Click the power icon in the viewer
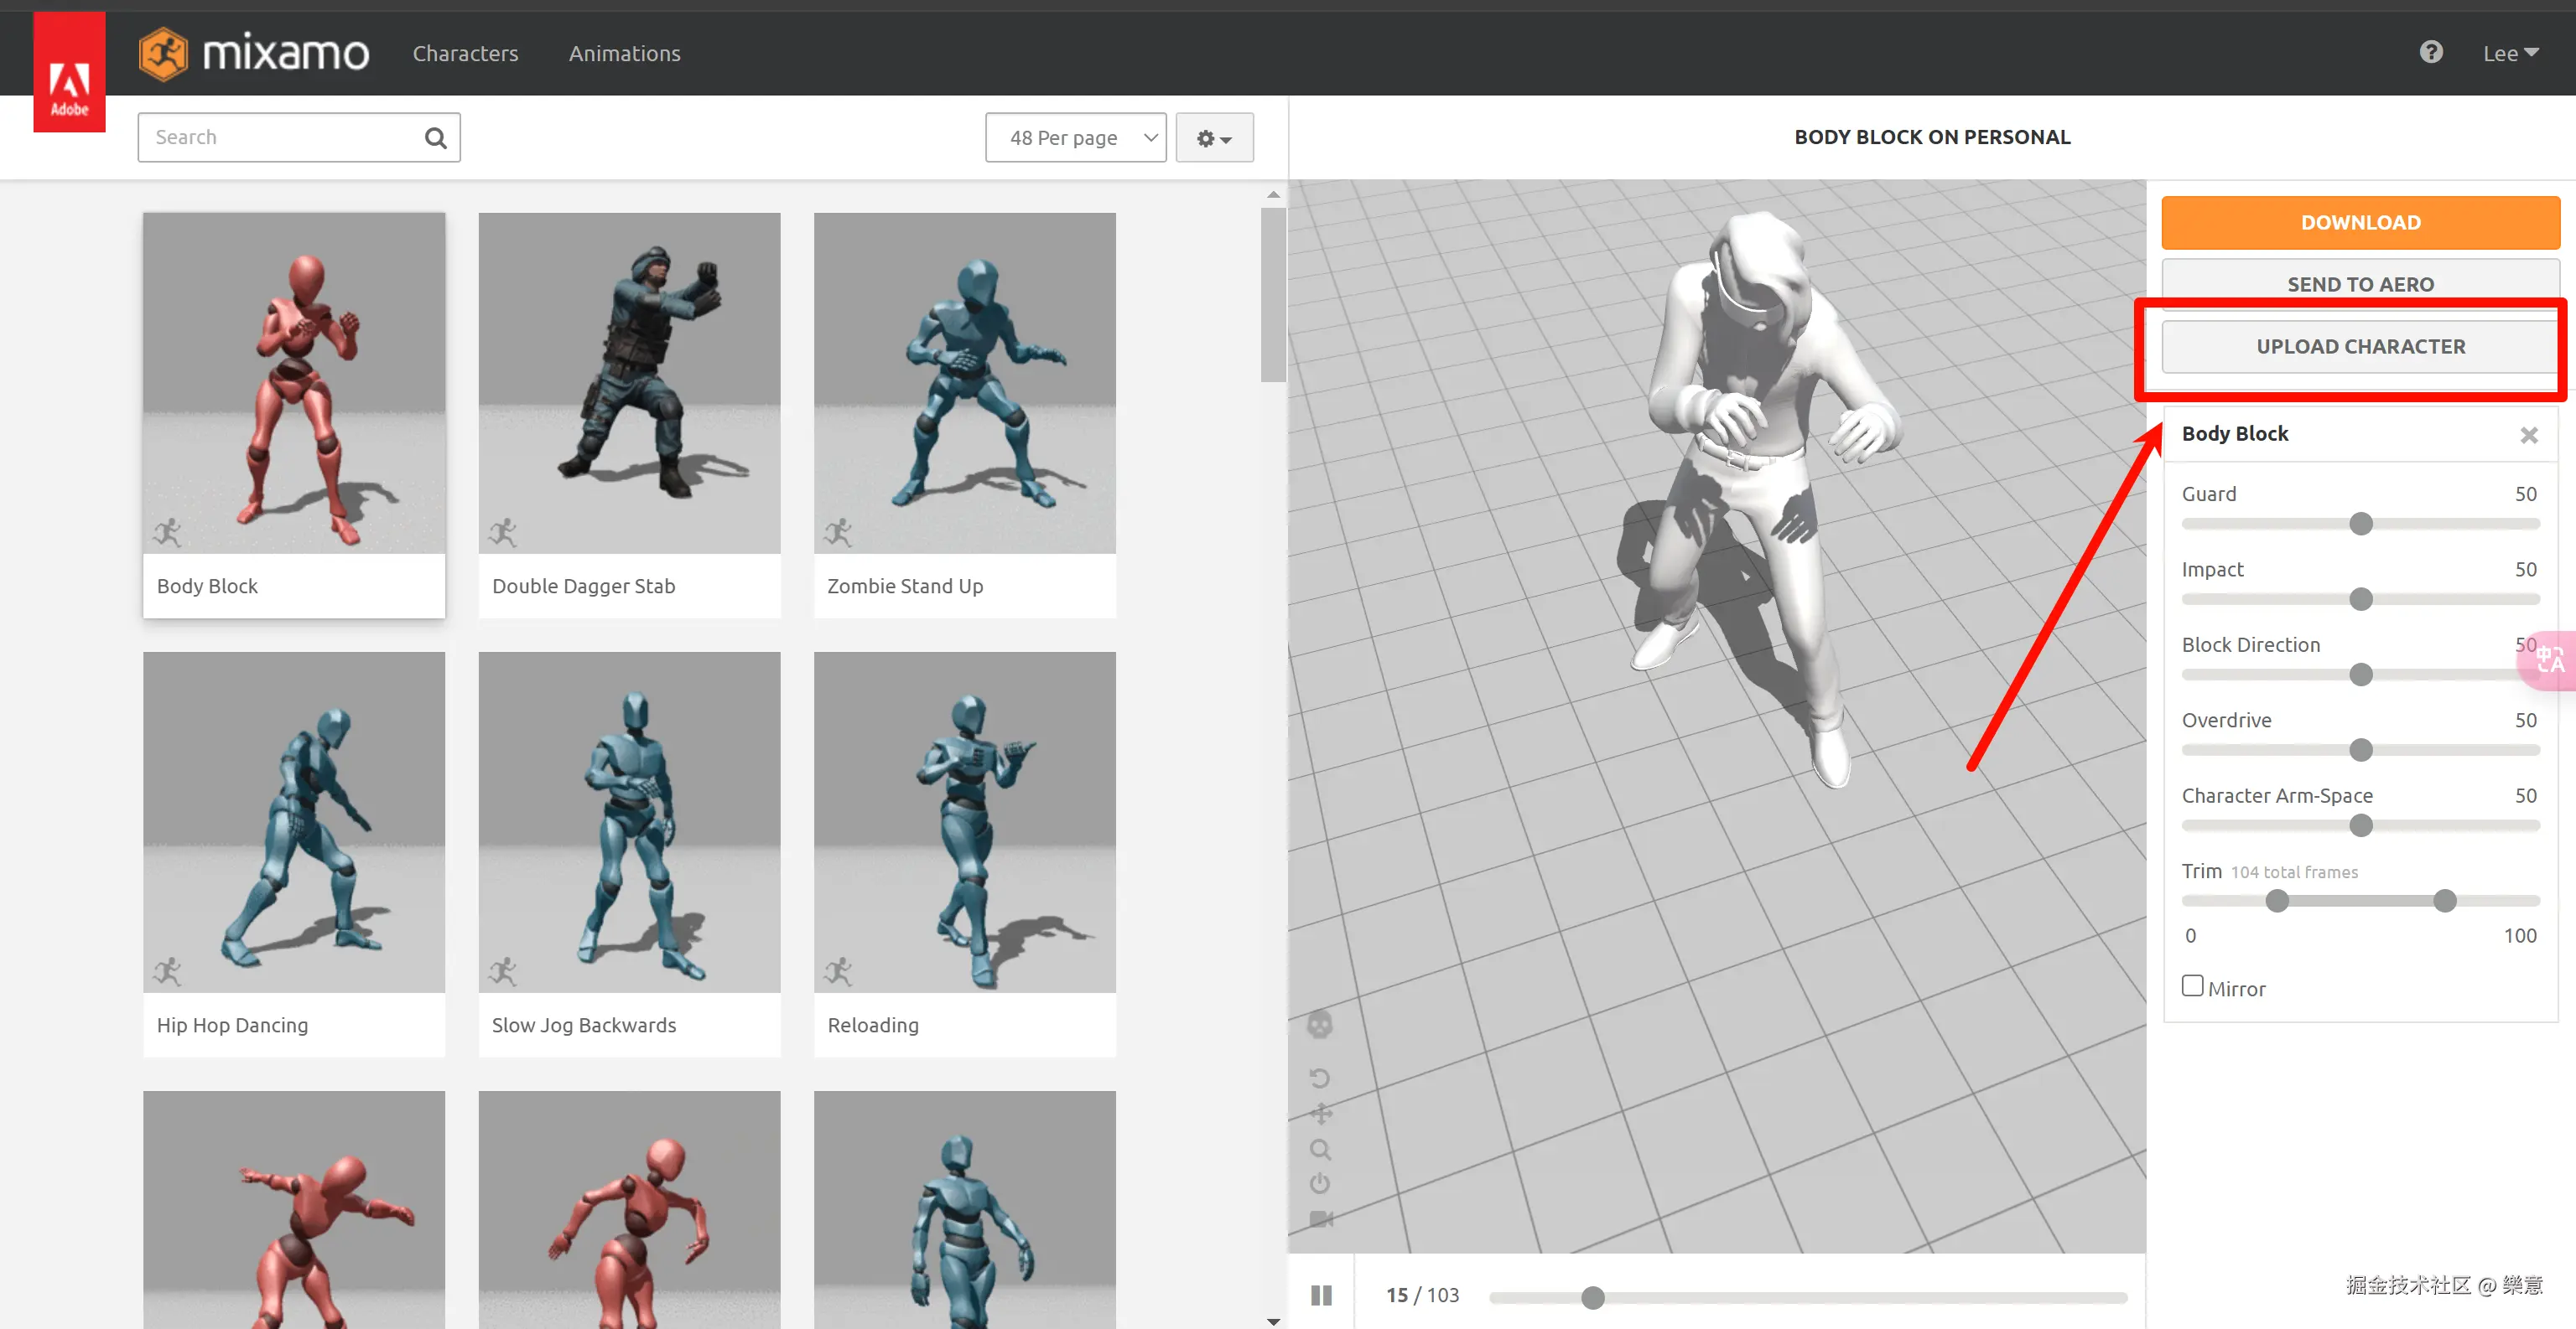 [1320, 1184]
